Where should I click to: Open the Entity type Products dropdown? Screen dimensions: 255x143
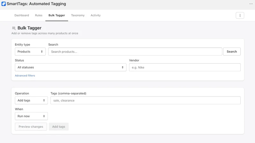30,51
